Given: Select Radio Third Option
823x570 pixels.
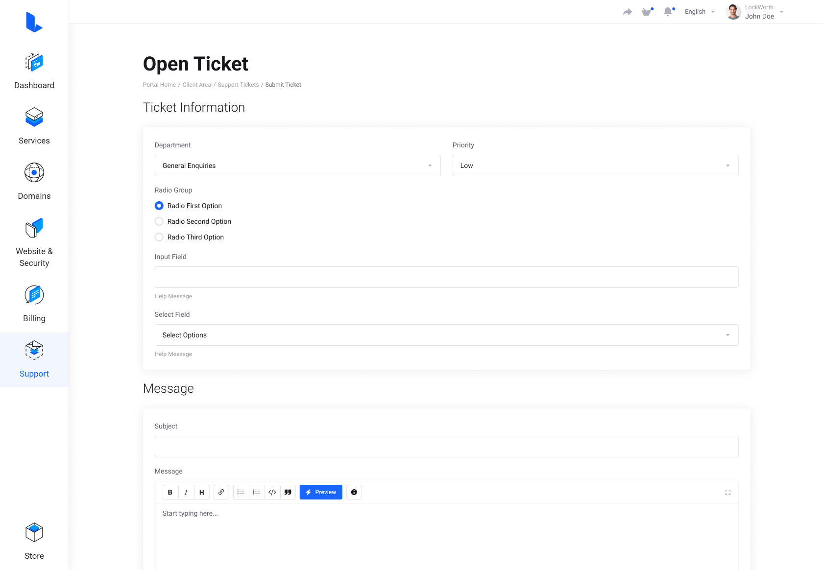Looking at the screenshot, I should 159,237.
